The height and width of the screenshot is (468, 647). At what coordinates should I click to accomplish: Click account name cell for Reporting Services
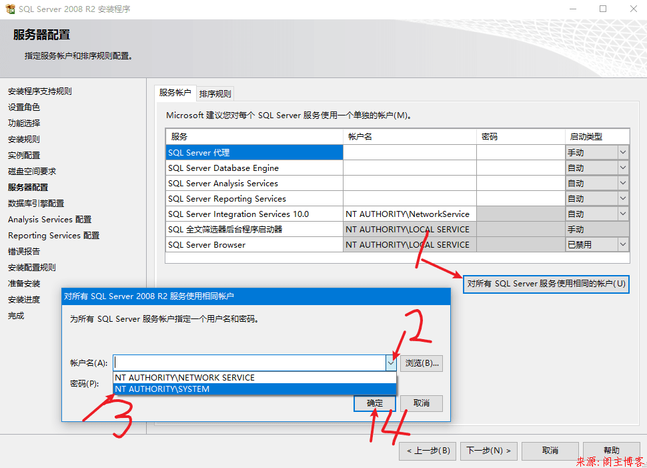pos(410,198)
